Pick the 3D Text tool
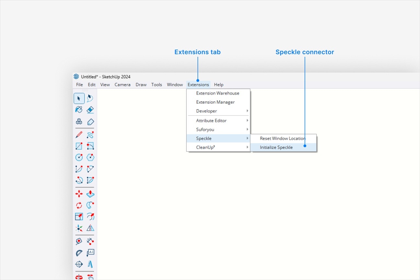 pos(90,264)
